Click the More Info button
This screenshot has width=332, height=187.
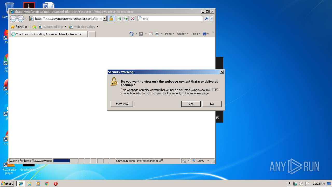(122, 104)
